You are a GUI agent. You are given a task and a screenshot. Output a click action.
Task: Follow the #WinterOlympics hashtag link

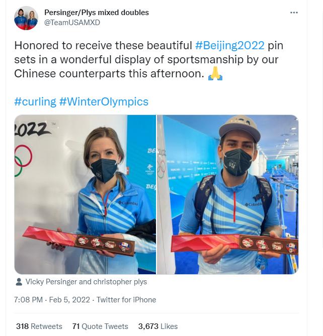pyautogui.click(x=104, y=101)
